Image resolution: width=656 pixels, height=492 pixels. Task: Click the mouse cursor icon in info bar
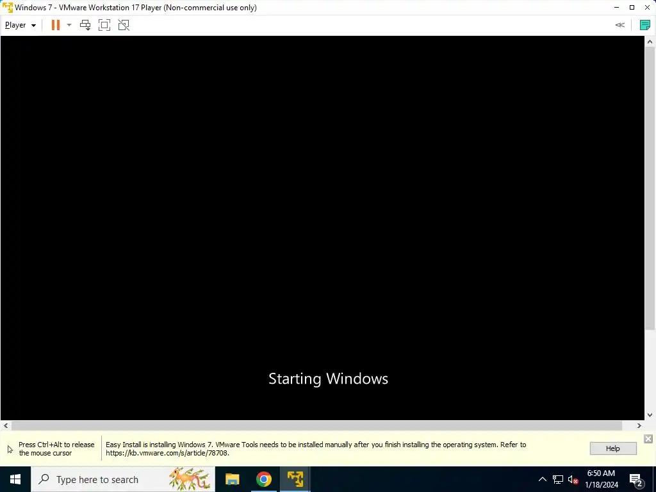[x=10, y=449]
